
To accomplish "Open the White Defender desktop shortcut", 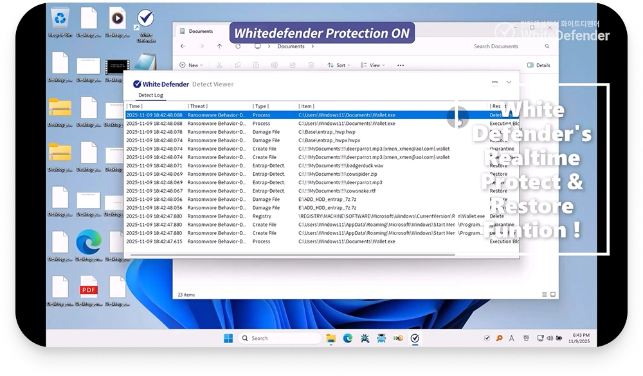I will pos(146,22).
